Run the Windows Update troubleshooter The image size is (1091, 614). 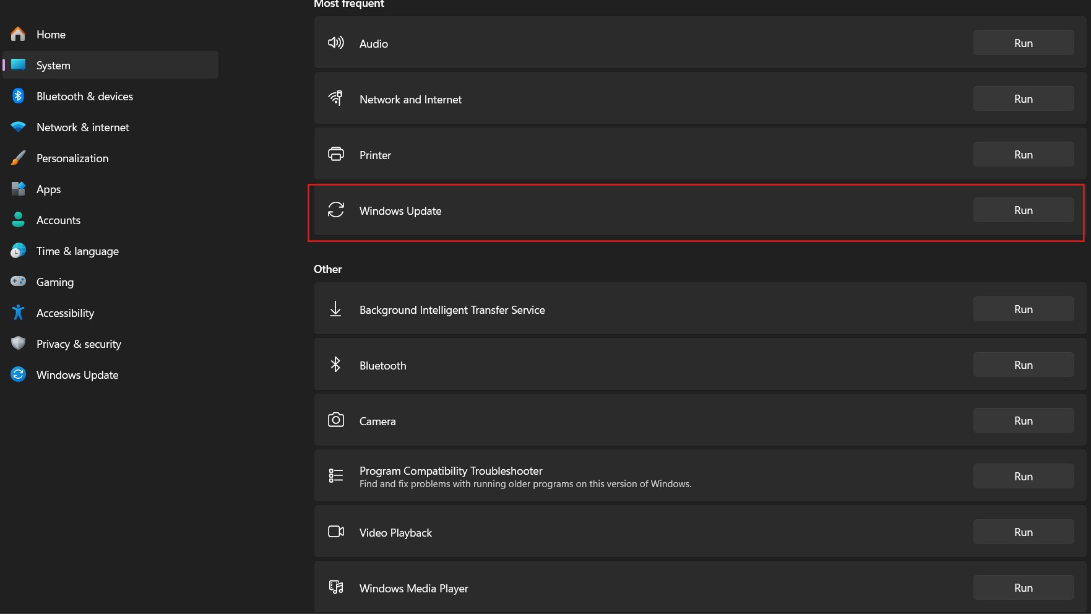(x=1023, y=210)
